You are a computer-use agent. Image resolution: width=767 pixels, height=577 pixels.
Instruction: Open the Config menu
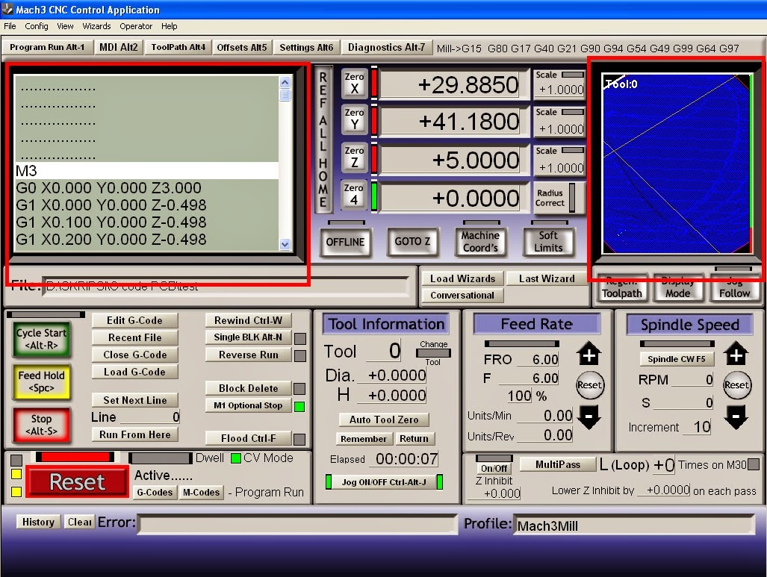[36, 26]
